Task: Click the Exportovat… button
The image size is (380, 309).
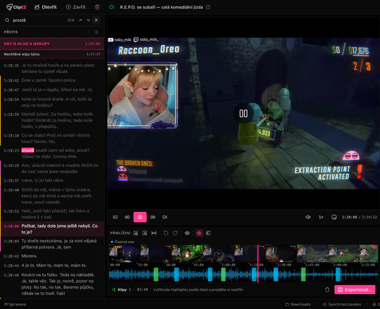Action: [355, 289]
